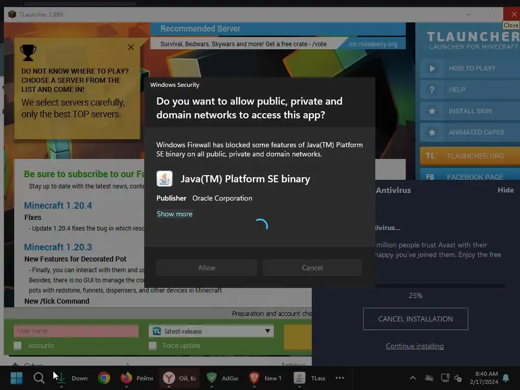Close the yellow server recommendation popup
The height and width of the screenshot is (390, 520).
pyautogui.click(x=131, y=47)
